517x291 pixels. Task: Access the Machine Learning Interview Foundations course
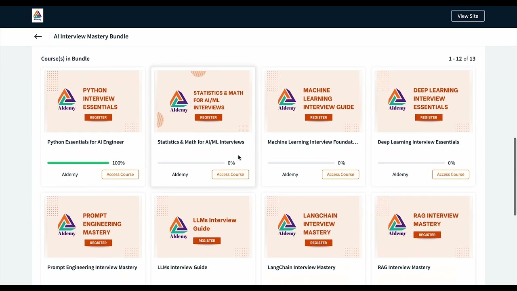[x=340, y=174]
